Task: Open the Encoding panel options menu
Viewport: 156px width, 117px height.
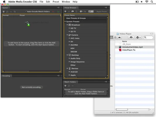Action: click(x=58, y=76)
